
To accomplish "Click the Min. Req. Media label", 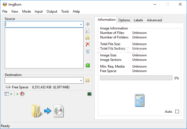I will coord(112,66).
